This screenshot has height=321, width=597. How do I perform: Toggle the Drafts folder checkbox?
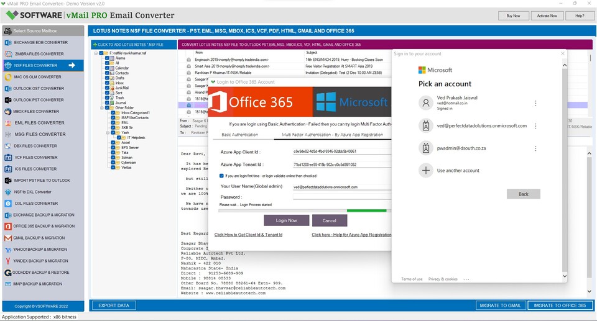(108, 78)
